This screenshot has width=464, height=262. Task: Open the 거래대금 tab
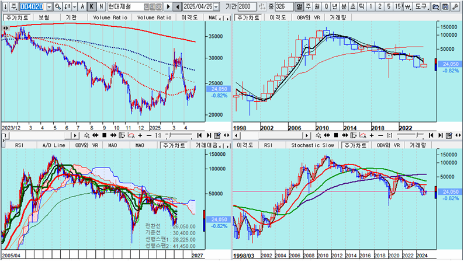[x=206, y=145]
